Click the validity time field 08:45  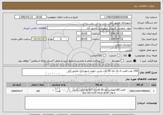[84, 39]
